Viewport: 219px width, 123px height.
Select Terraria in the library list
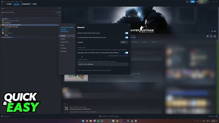tap(6, 35)
